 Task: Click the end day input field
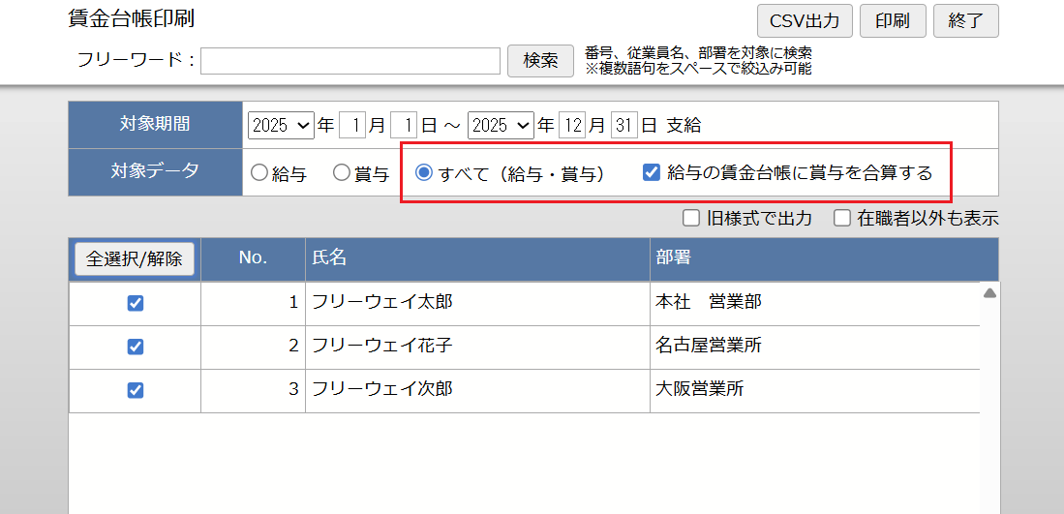pos(624,125)
